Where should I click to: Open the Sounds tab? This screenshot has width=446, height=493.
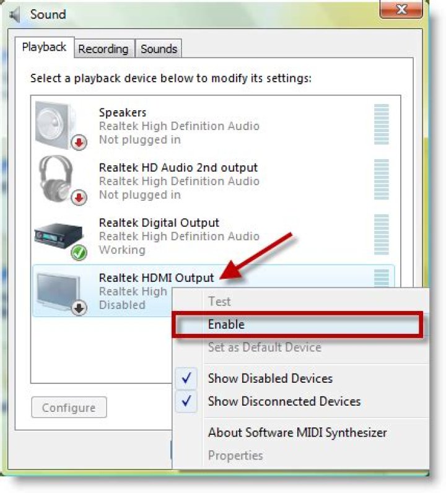coord(159,49)
